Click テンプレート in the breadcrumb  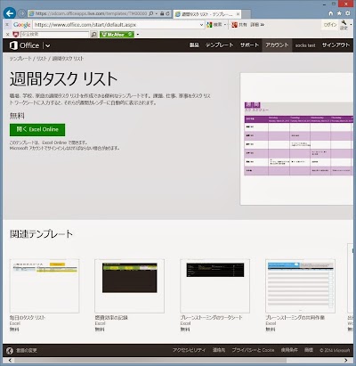20,59
